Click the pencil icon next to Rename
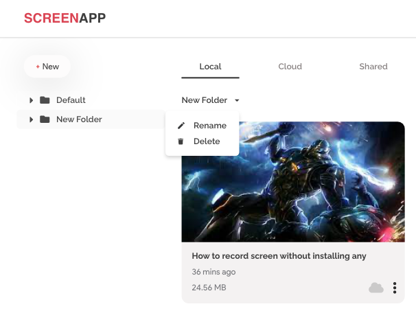This screenshot has width=416, height=313. 181,126
